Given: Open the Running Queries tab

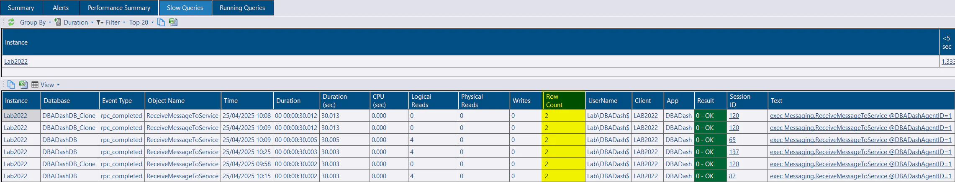Looking at the screenshot, I should pos(242,8).
